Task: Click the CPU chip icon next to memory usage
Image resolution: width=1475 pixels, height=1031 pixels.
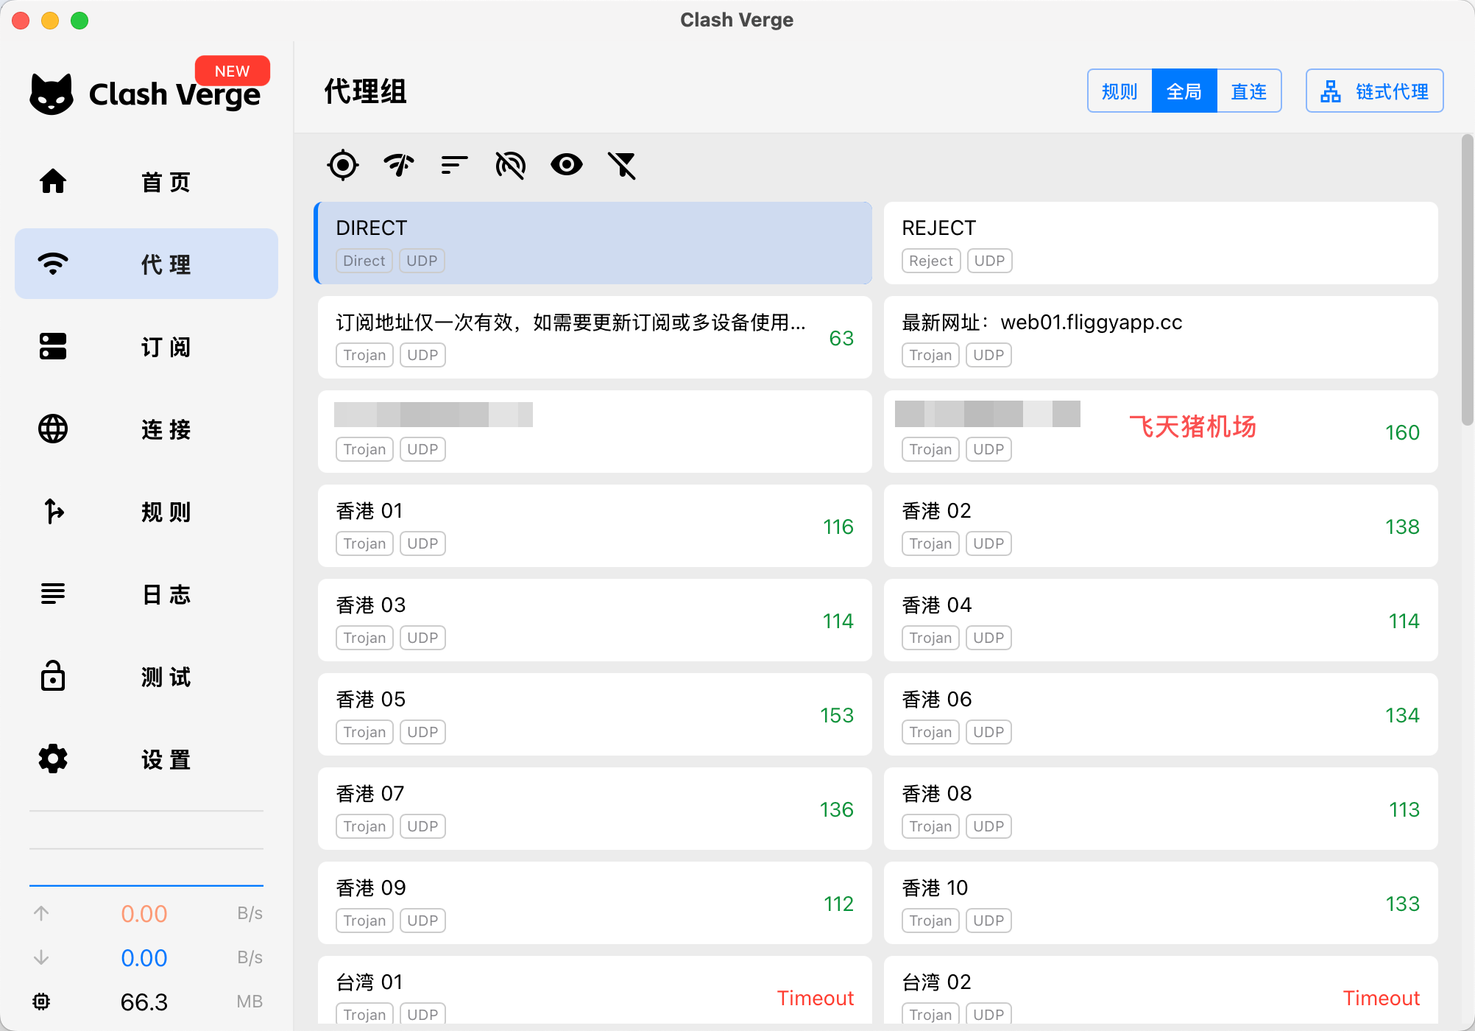Action: [x=41, y=1002]
